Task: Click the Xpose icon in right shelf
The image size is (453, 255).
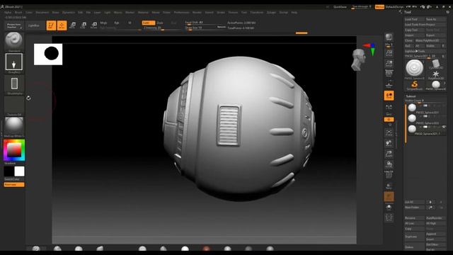Action: 389,217
